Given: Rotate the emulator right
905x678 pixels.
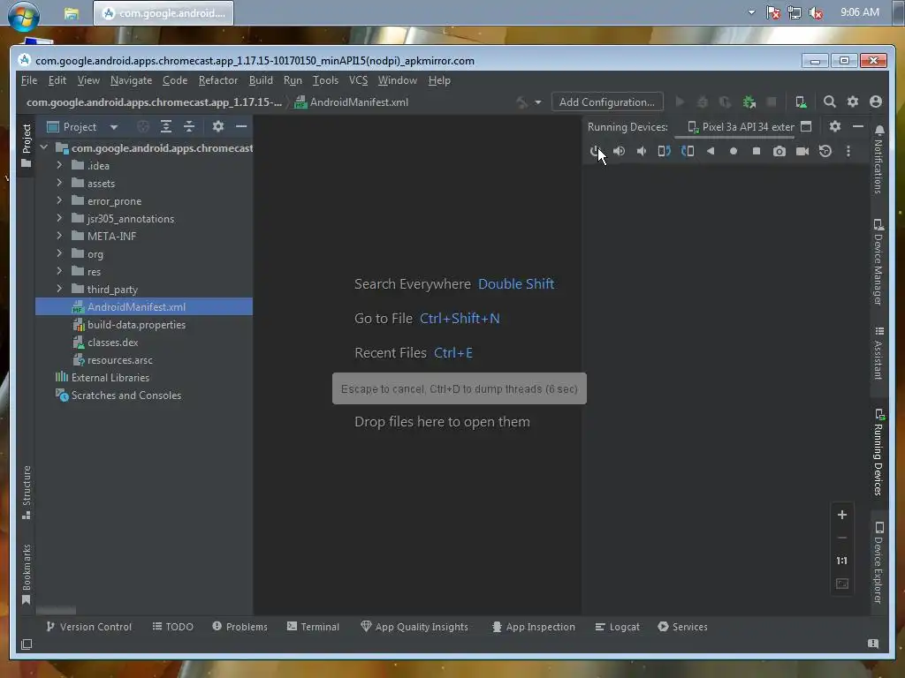Looking at the screenshot, I should tap(688, 151).
